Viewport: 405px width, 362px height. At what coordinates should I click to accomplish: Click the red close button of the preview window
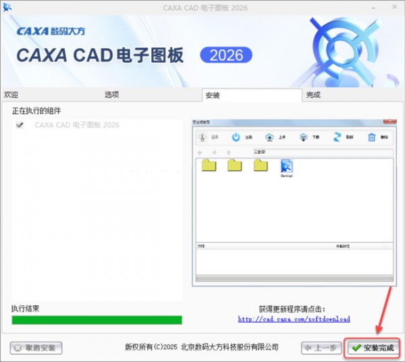389,122
